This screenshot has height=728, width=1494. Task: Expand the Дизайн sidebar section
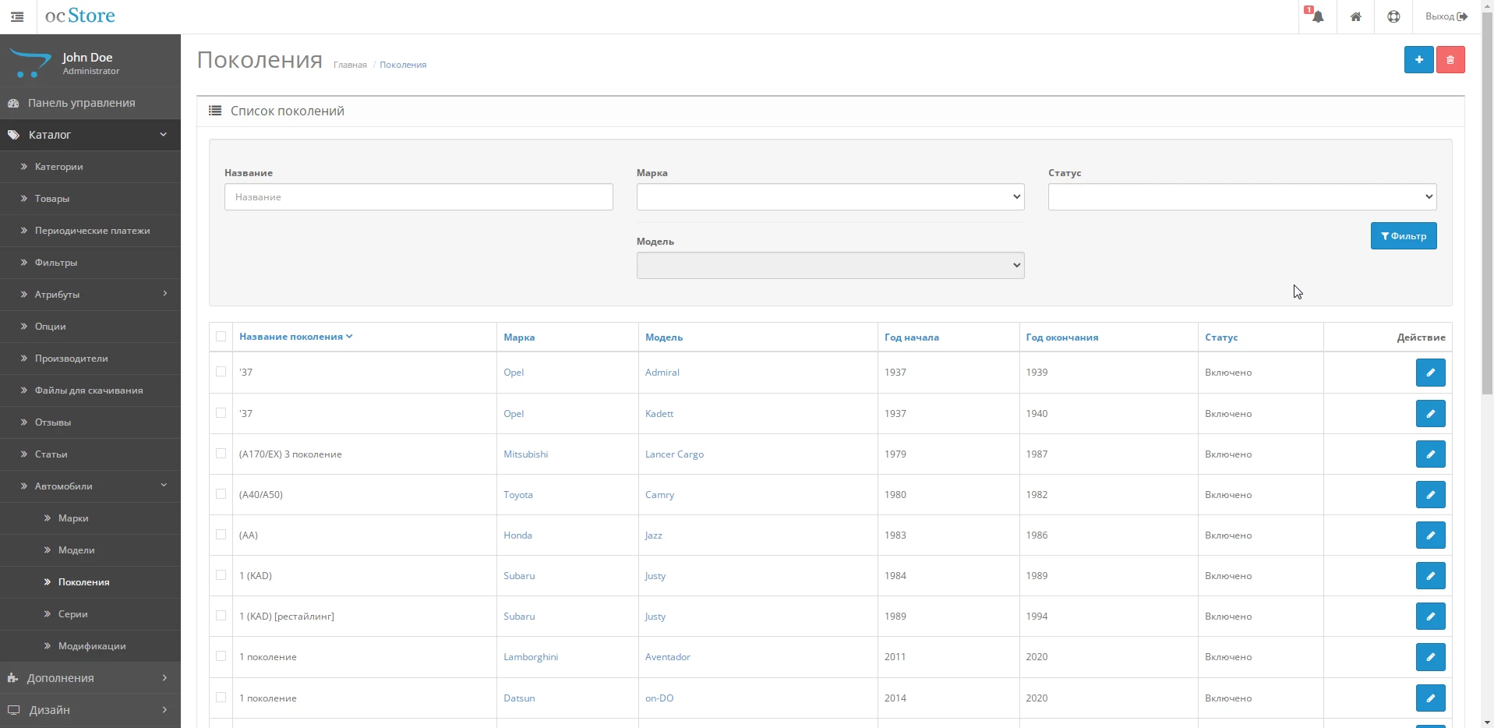click(90, 710)
